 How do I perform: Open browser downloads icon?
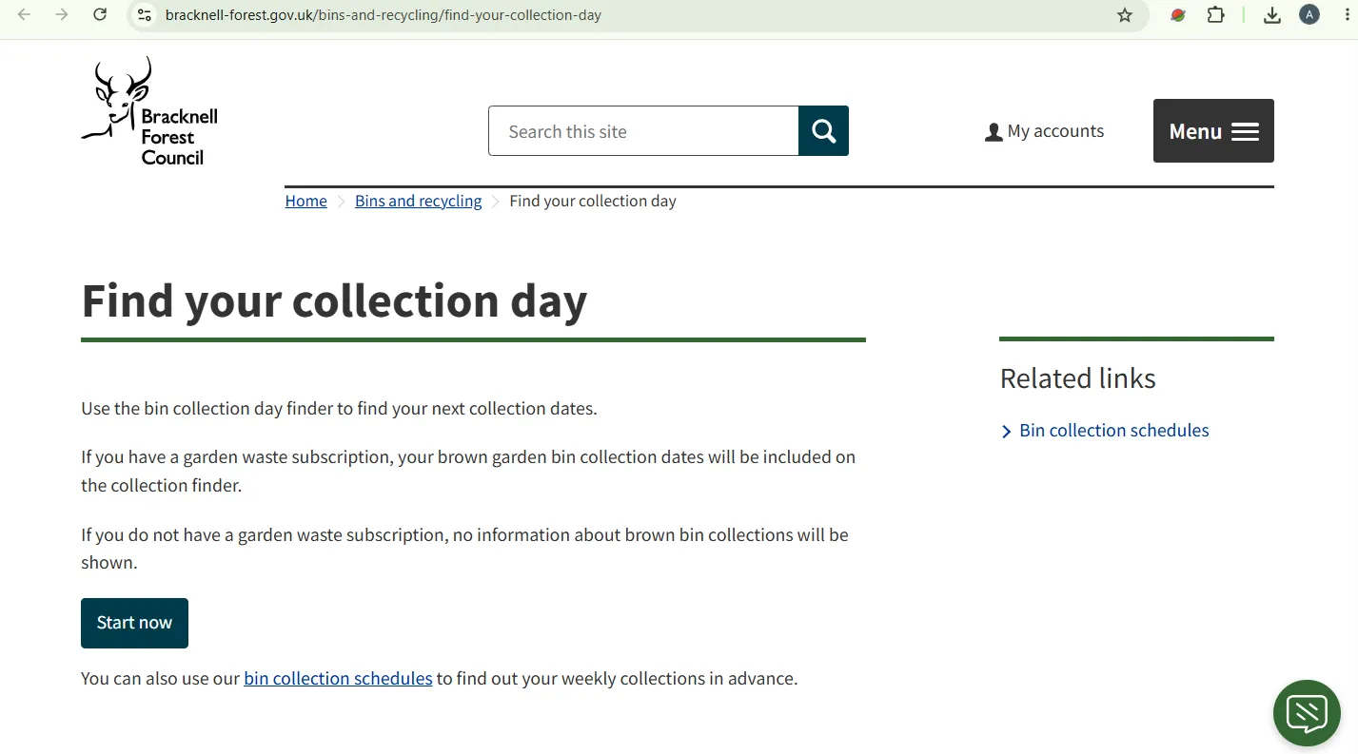click(x=1272, y=15)
